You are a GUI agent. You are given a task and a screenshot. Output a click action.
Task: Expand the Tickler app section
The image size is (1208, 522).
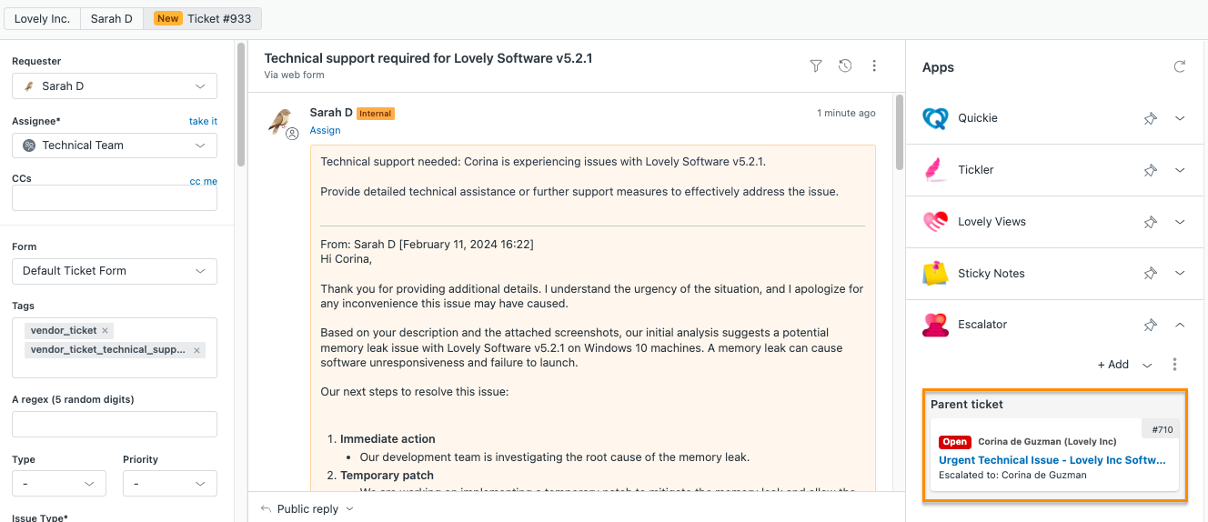(x=1180, y=170)
